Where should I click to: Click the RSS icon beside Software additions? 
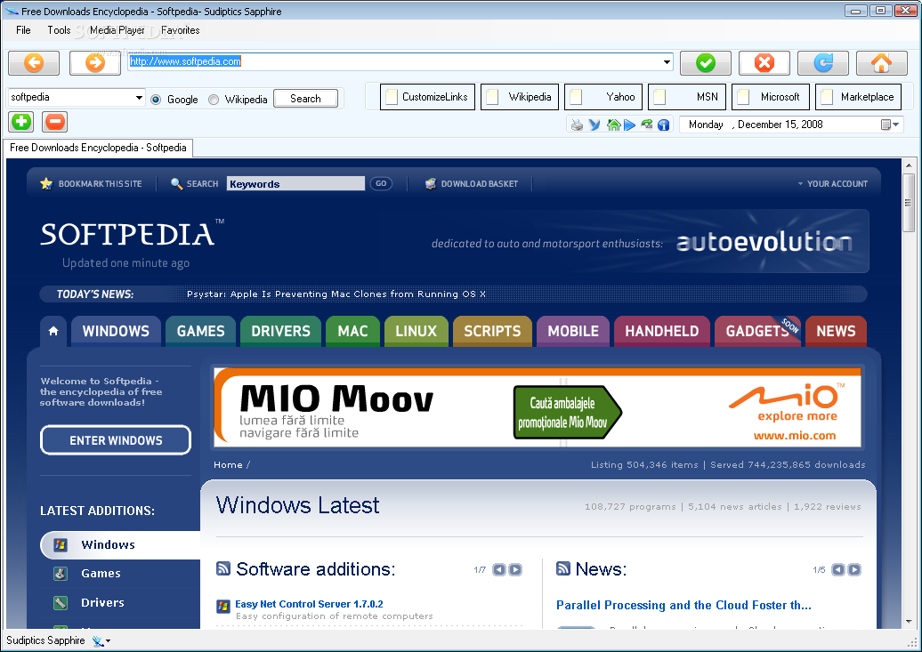[223, 568]
